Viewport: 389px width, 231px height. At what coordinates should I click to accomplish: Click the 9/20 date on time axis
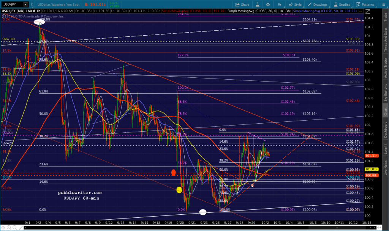pos(180,223)
